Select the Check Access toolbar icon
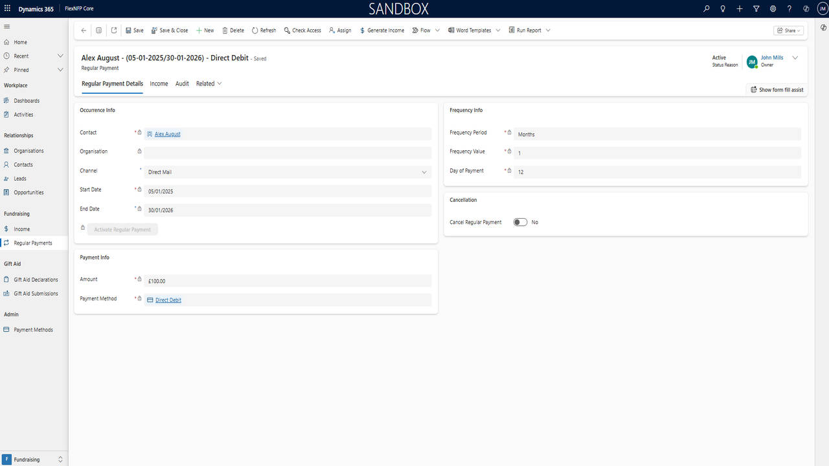The height and width of the screenshot is (466, 829). [286, 30]
